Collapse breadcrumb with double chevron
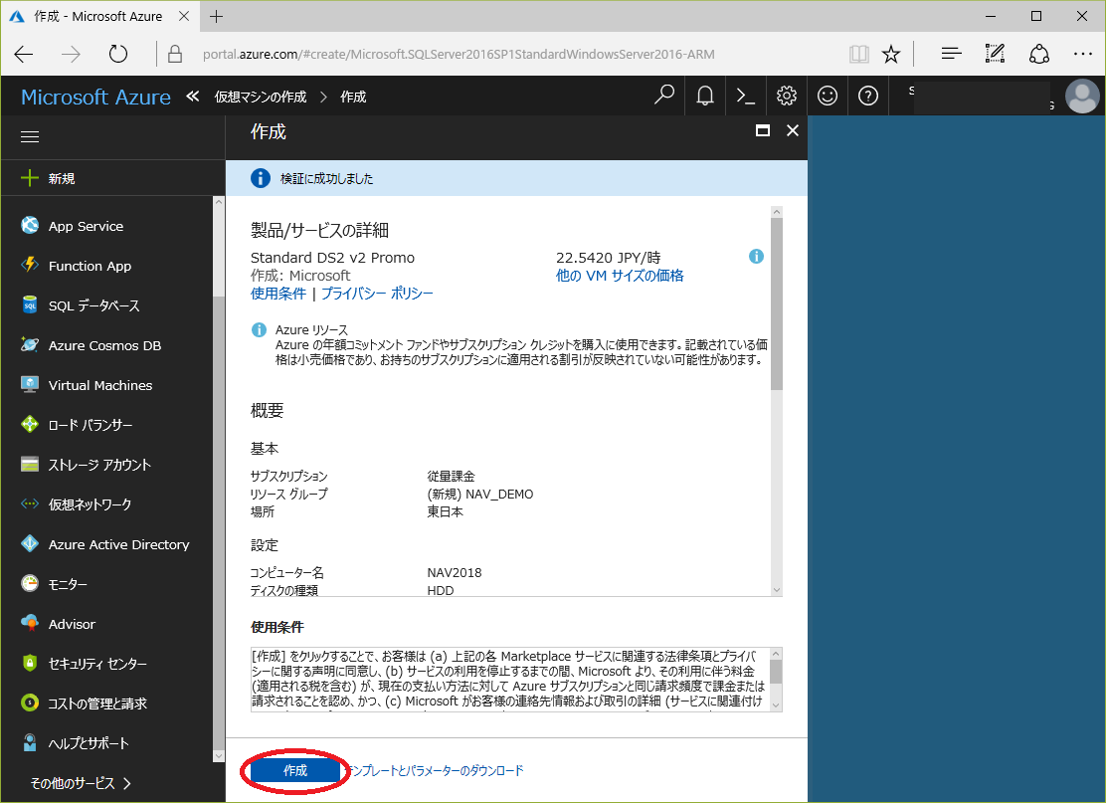 pos(193,96)
